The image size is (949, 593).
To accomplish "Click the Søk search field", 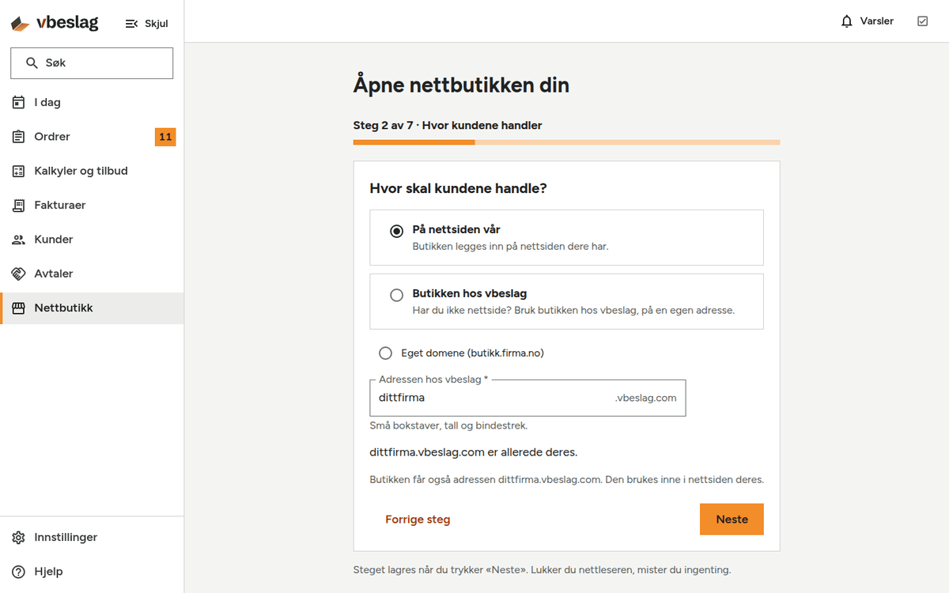I will tap(92, 63).
